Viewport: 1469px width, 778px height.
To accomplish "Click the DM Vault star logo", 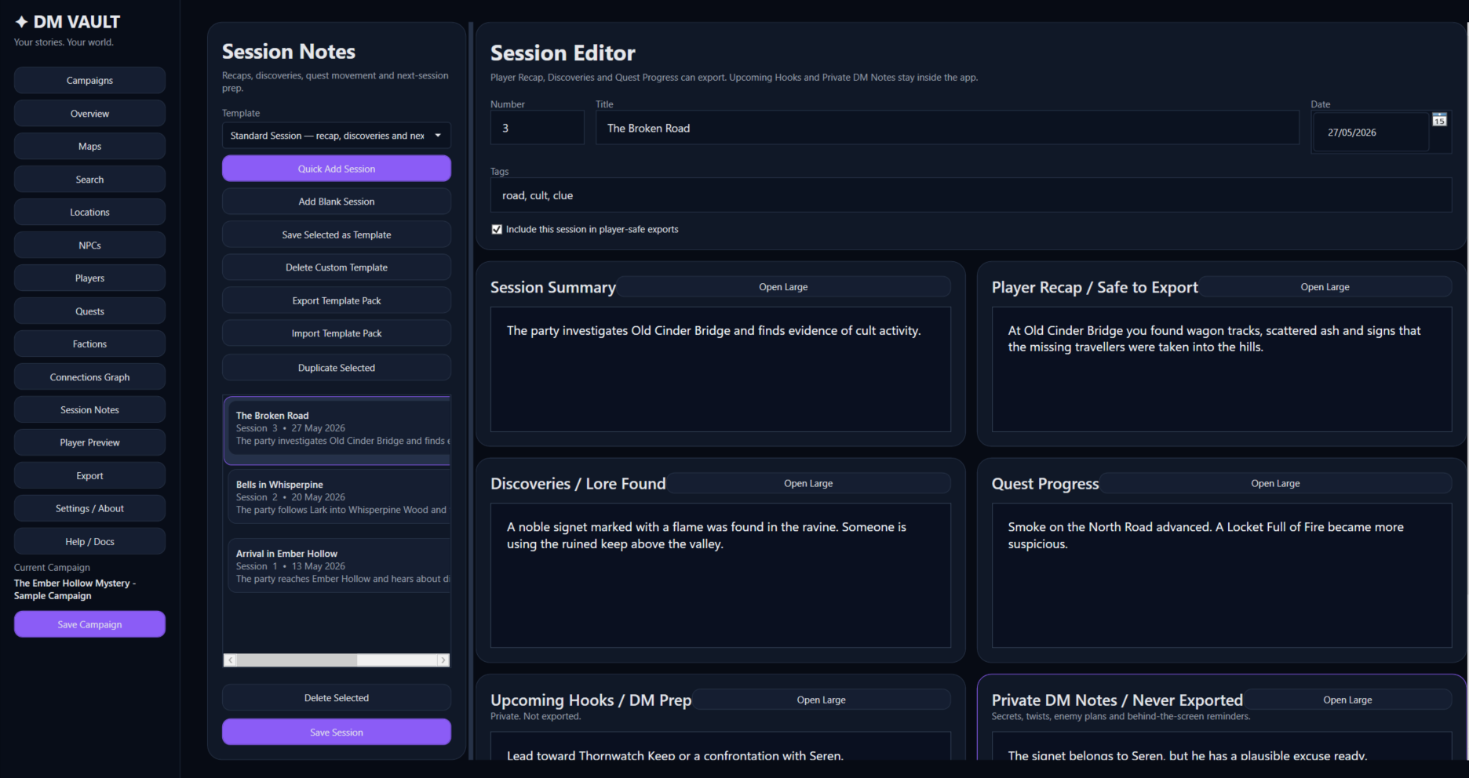I will click(22, 22).
